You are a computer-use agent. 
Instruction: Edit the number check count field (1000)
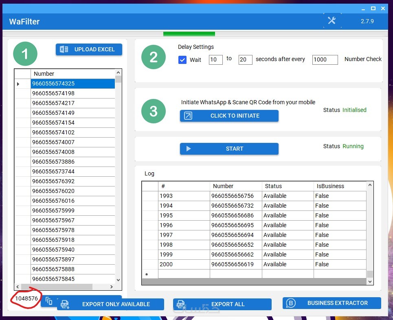pos(325,59)
